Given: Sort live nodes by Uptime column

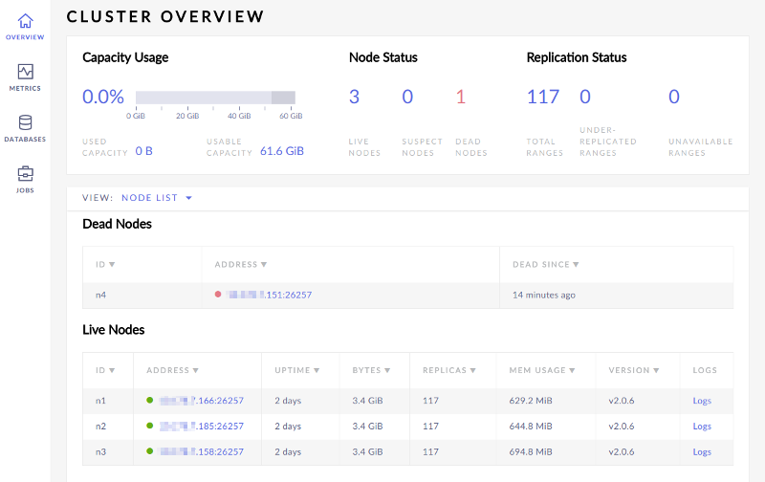Looking at the screenshot, I should [x=296, y=370].
